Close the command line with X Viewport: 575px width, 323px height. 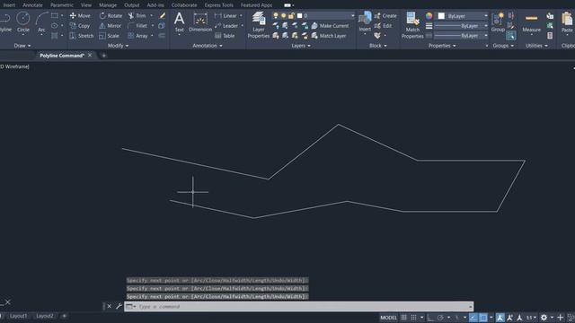[110, 306]
